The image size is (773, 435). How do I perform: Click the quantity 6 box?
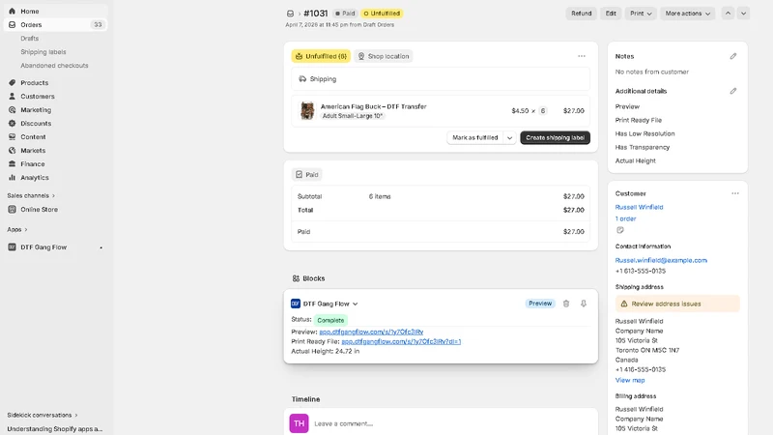pos(543,110)
